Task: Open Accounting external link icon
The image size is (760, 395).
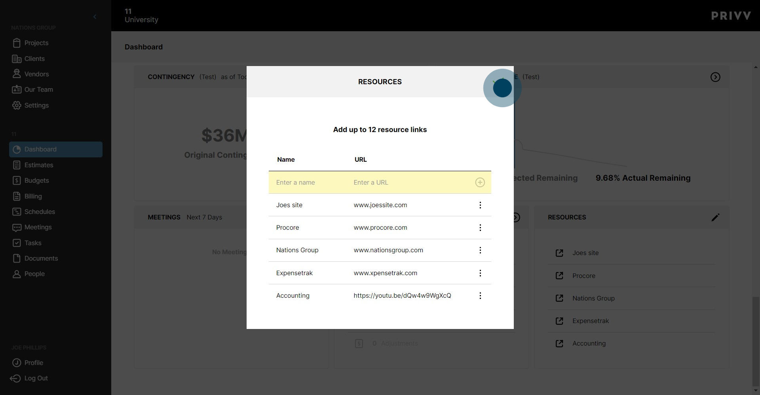Action: click(x=559, y=344)
